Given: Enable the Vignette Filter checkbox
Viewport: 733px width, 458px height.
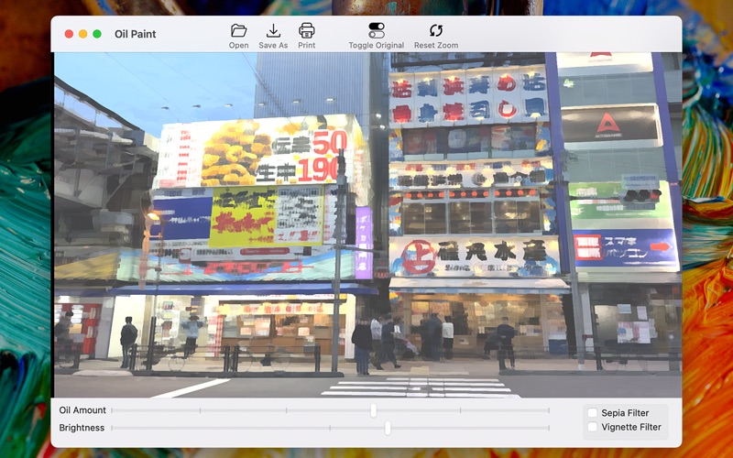Looking at the screenshot, I should pyautogui.click(x=592, y=427).
